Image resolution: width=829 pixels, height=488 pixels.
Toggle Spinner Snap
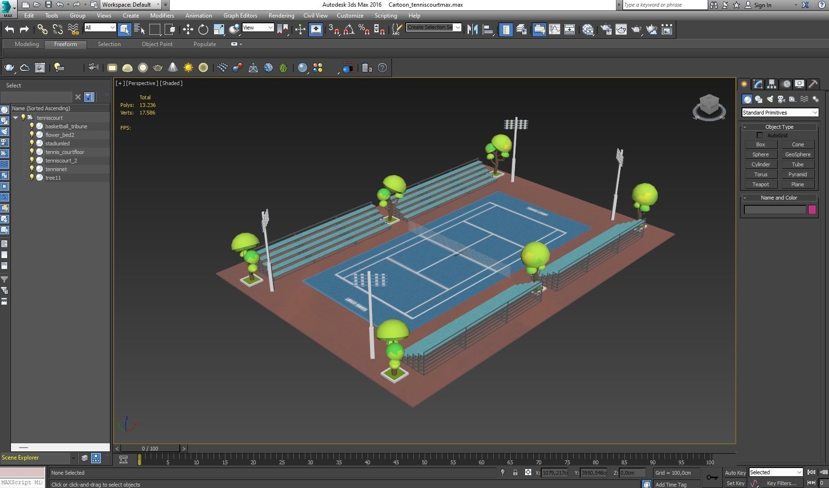(x=379, y=29)
